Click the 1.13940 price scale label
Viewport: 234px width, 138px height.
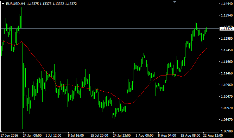(227, 15)
